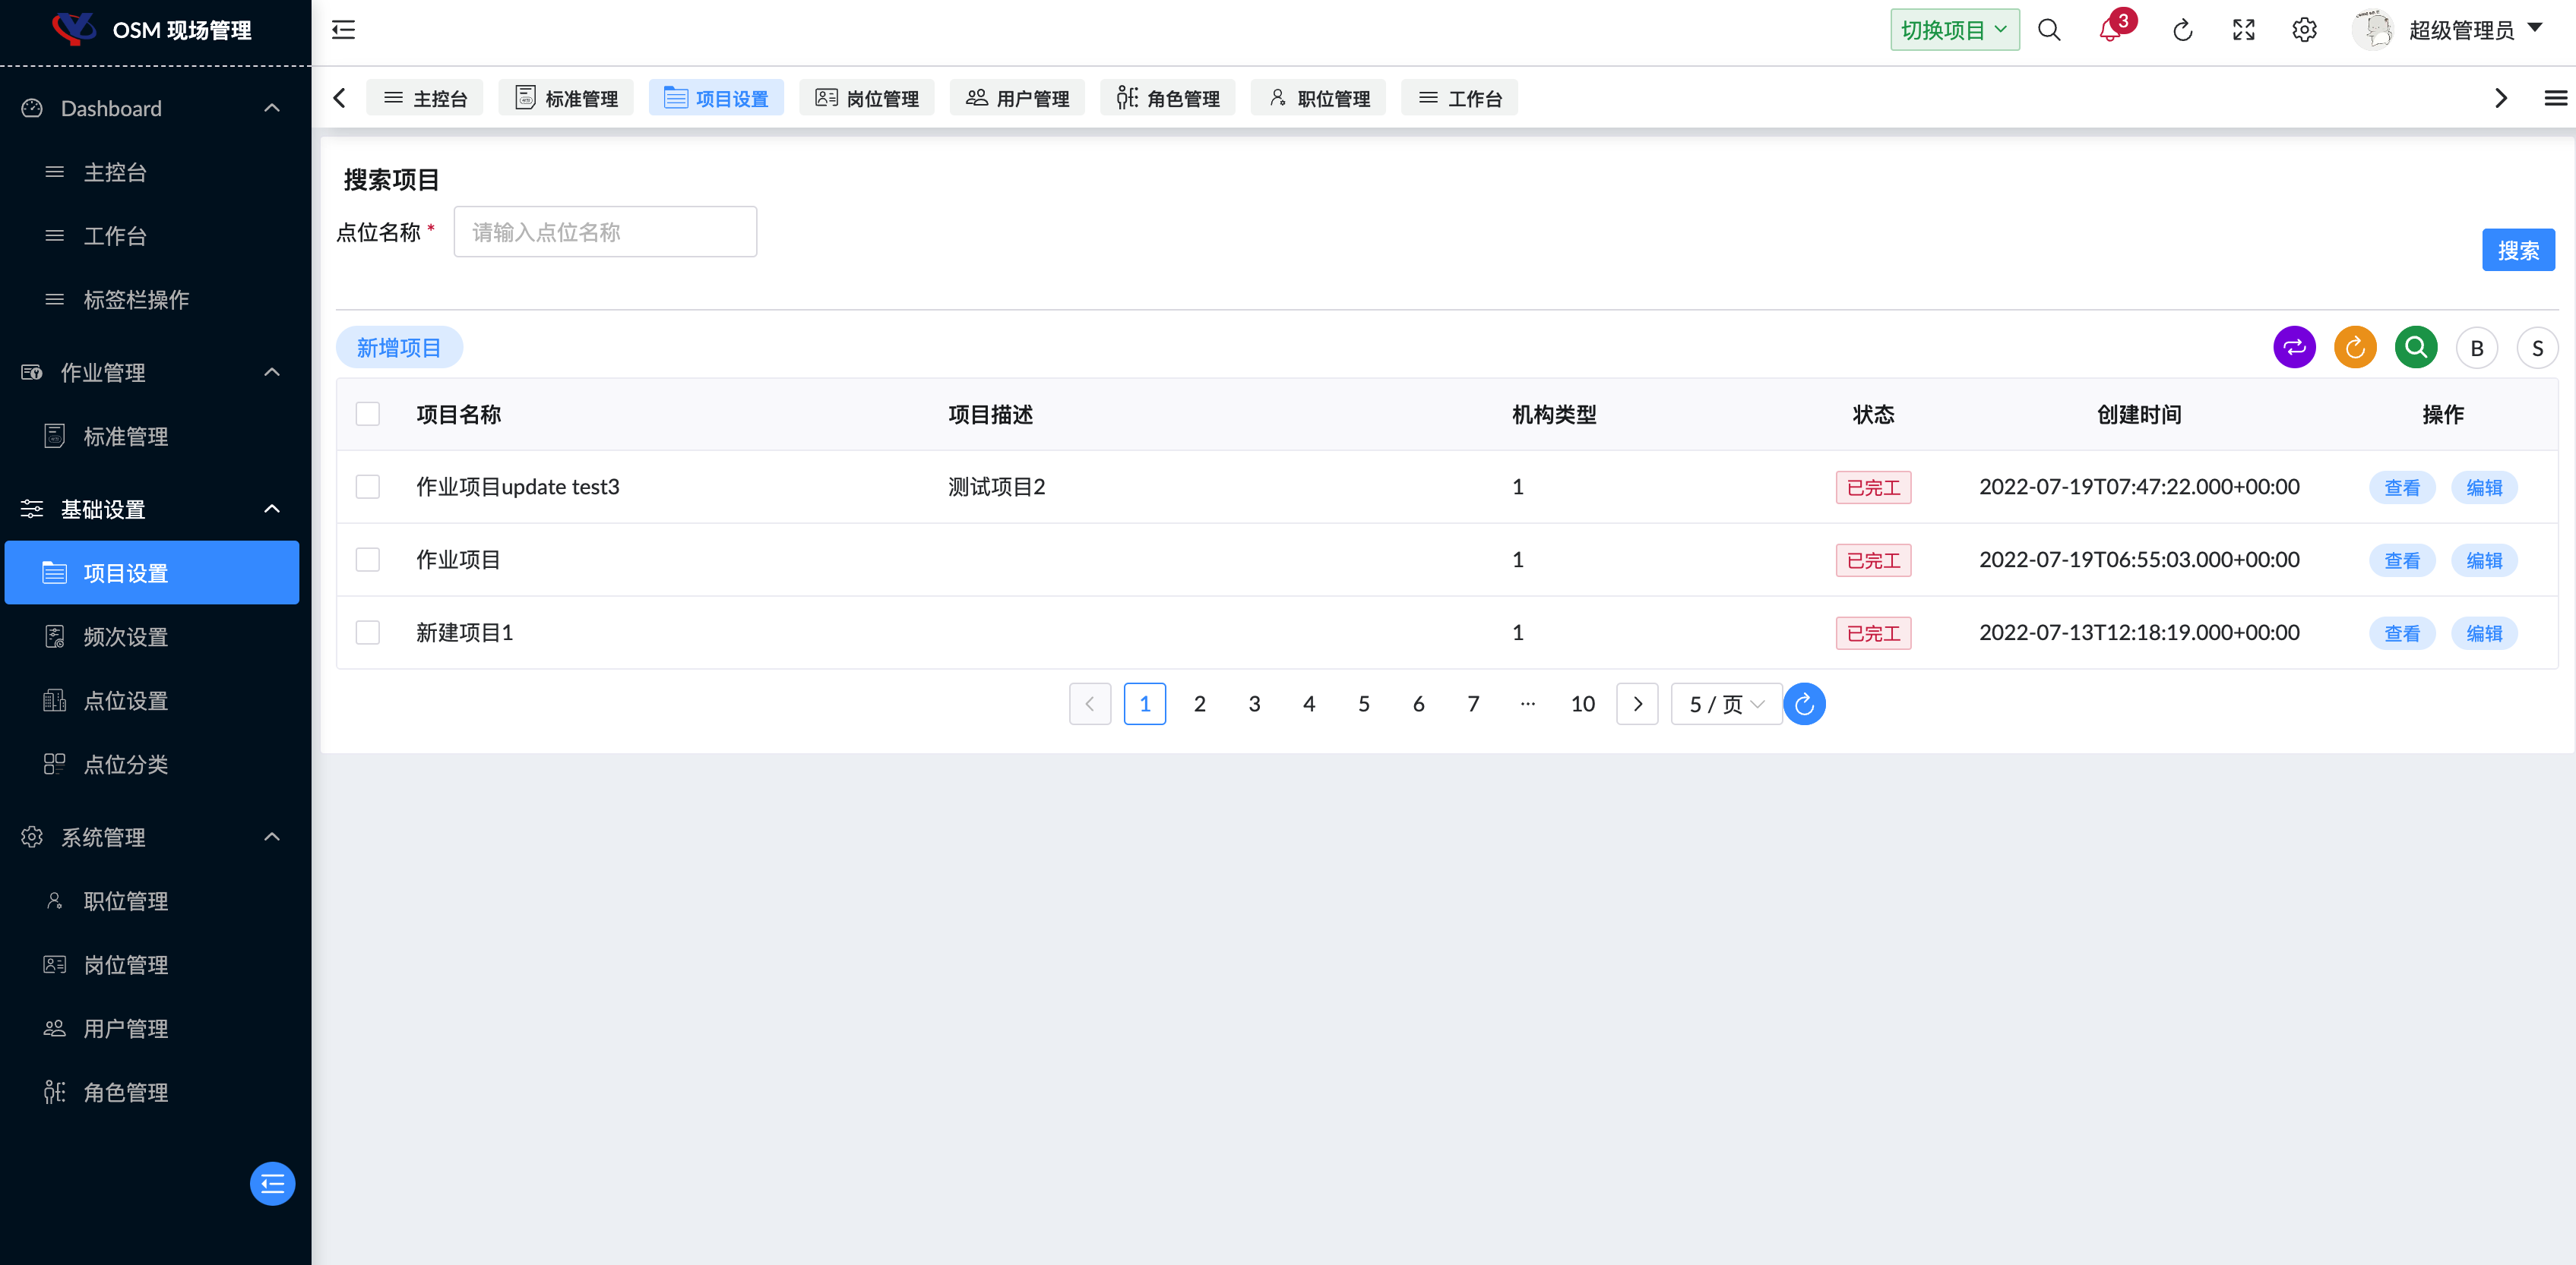The image size is (2576, 1265).
Task: Click 查看 for 作业项目update test3
Action: tap(2402, 487)
